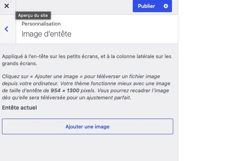236x161 pixels.
Task: Click Ajouter une image button
Action: 88,126
